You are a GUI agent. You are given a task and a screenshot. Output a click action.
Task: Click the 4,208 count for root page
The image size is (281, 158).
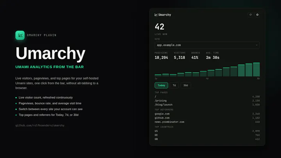click(256, 97)
